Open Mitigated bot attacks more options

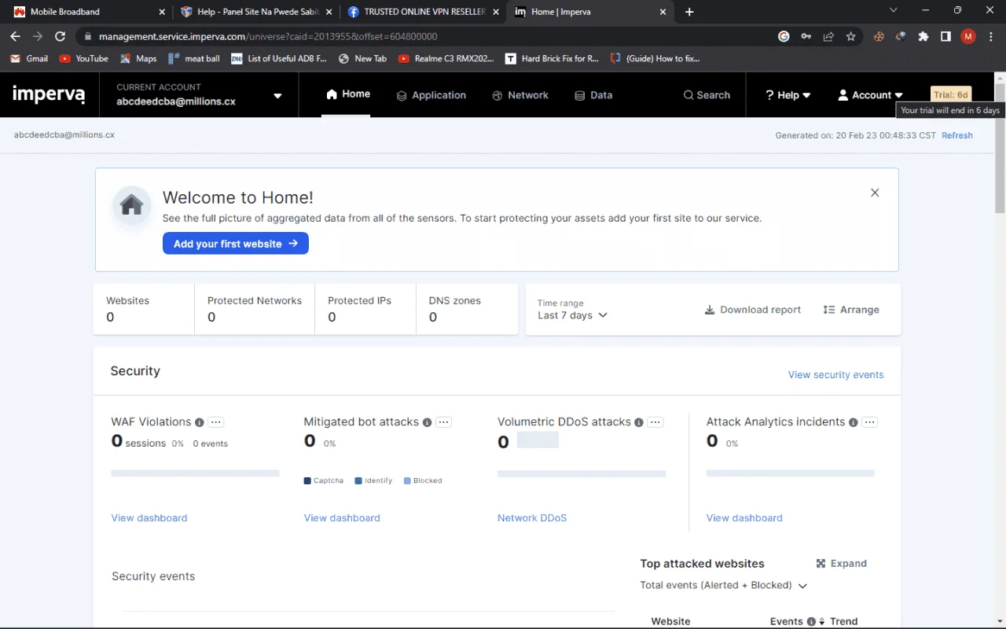coord(444,422)
